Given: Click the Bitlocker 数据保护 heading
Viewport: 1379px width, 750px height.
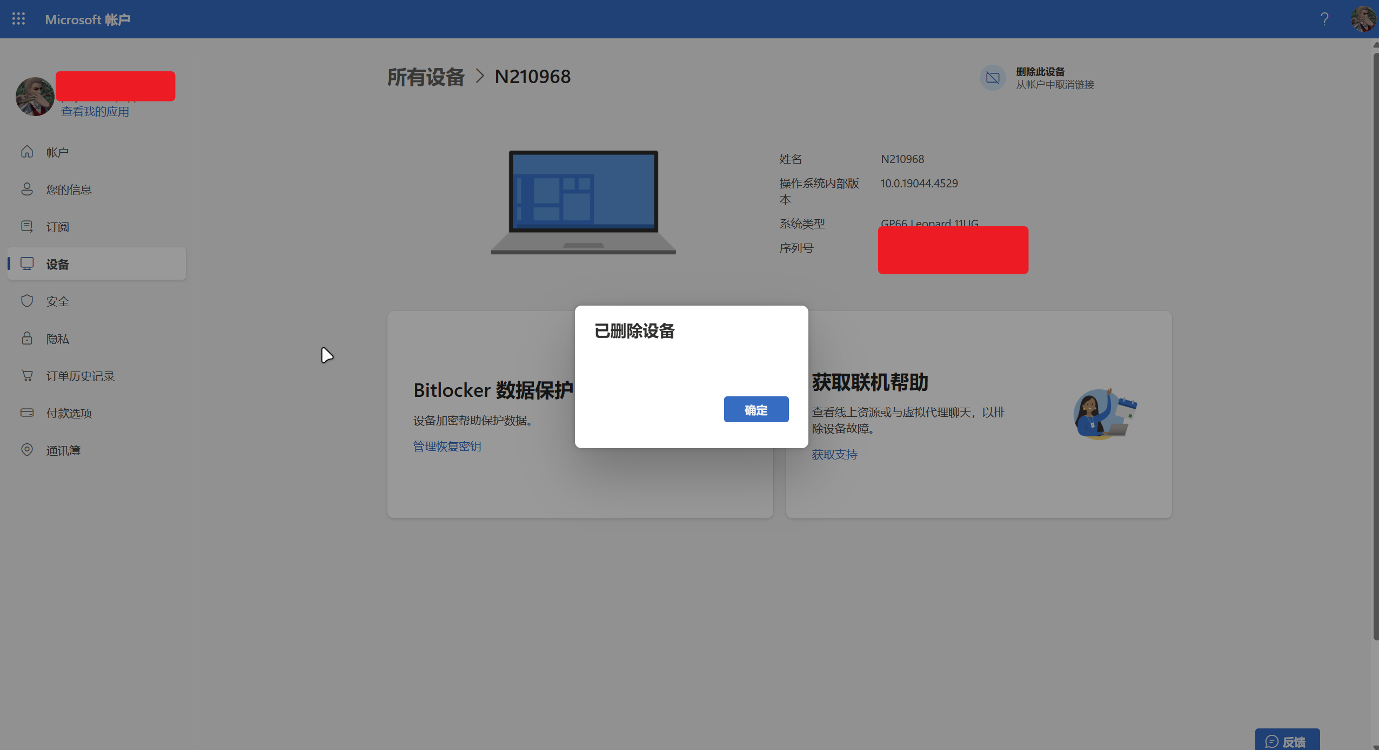Looking at the screenshot, I should click(493, 390).
